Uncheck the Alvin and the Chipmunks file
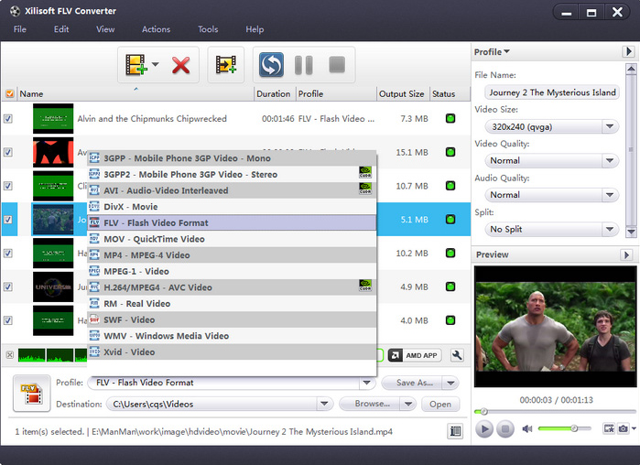This screenshot has width=640, height=465. (8, 119)
